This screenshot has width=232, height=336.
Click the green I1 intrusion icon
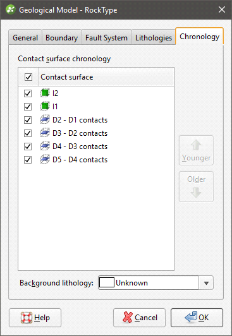[x=45, y=107]
